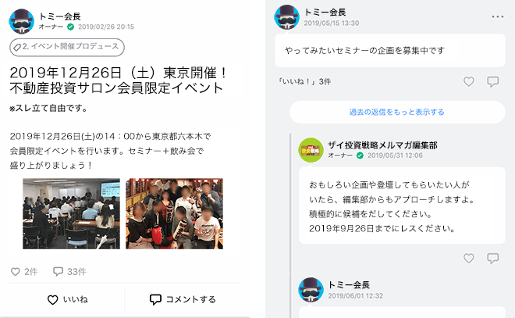This screenshot has width=515, height=318.
Task: Open the 33件 comments counter
Action: click(x=69, y=272)
